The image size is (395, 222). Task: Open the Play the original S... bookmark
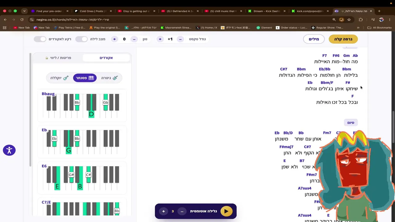105,27
